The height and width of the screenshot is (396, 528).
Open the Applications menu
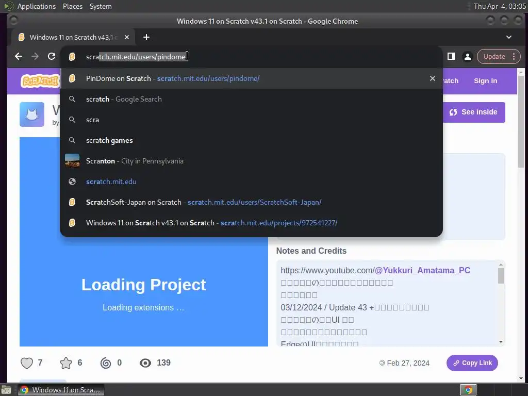[37, 6]
